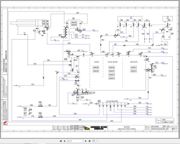The width and height of the screenshot is (180, 144).
Task: Click pipe label '*474'
Action: tap(157, 32)
